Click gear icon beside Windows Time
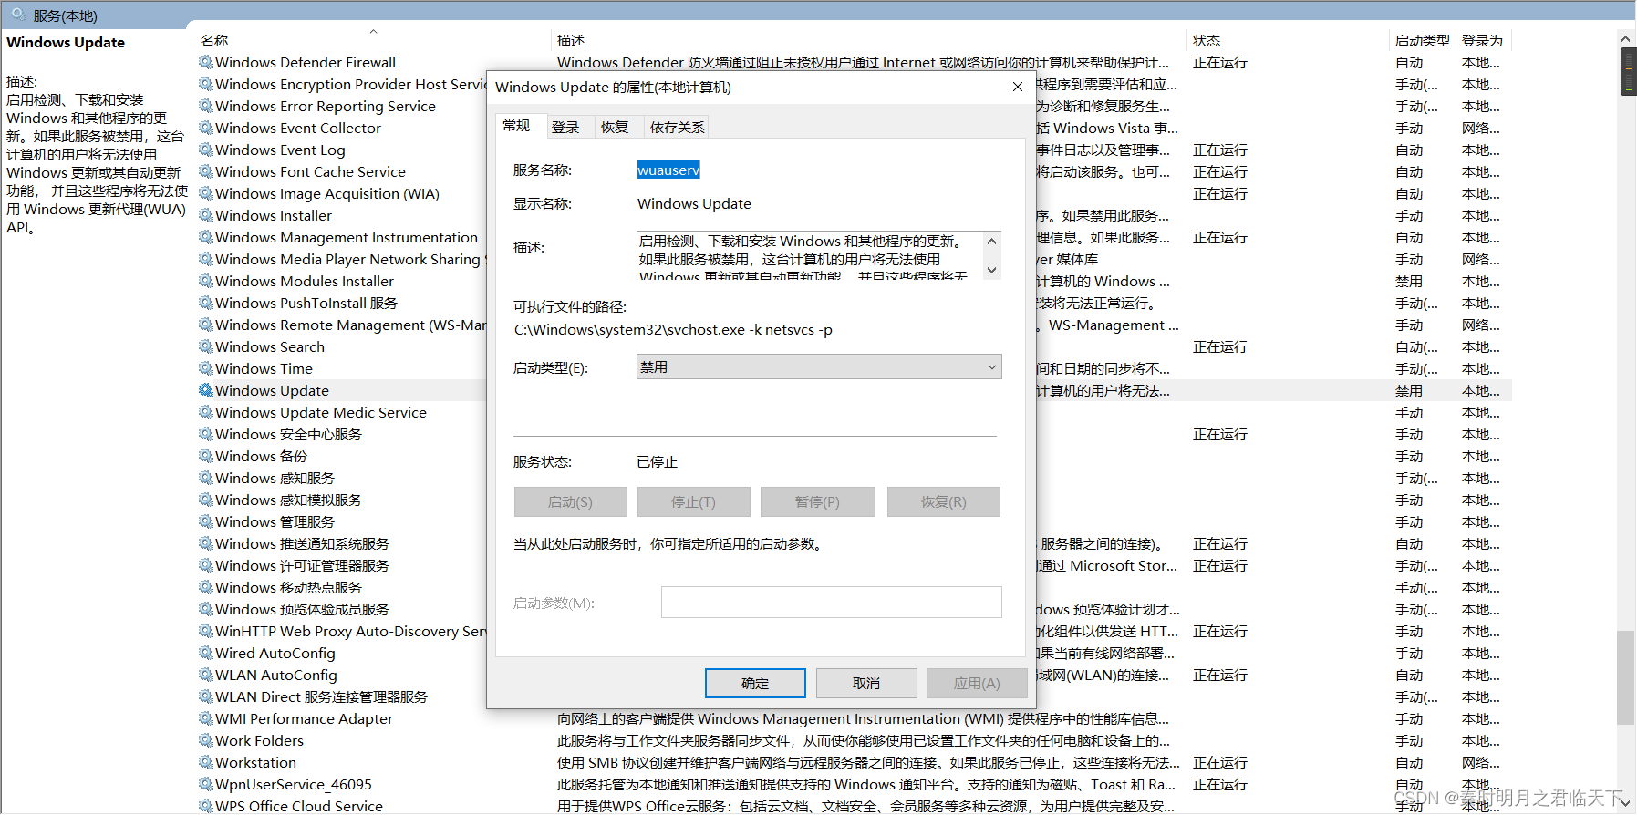This screenshot has height=815, width=1637. pos(206,368)
